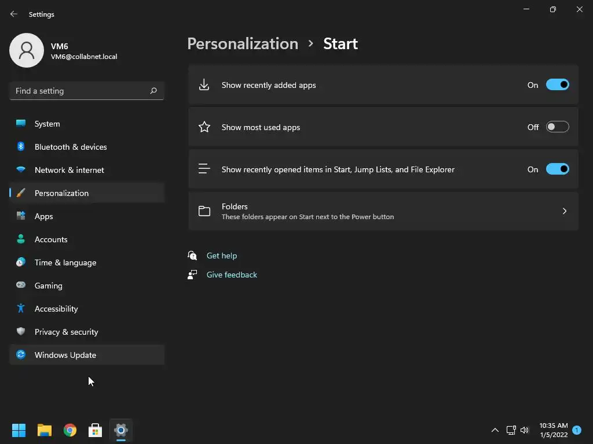
Task: Click the back arrow in Settings
Action: pyautogui.click(x=14, y=14)
